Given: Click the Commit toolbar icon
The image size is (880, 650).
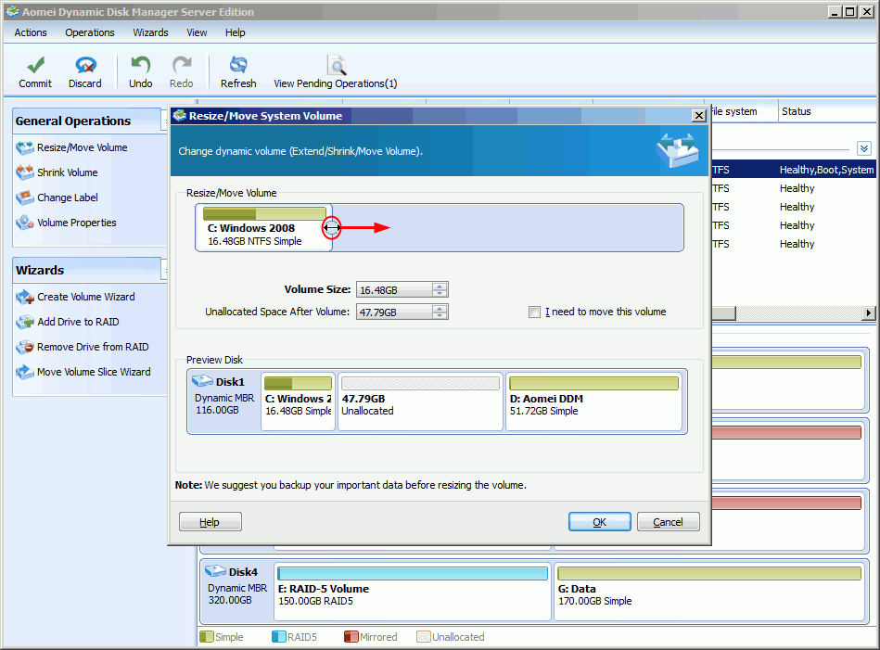Looking at the screenshot, I should (36, 65).
